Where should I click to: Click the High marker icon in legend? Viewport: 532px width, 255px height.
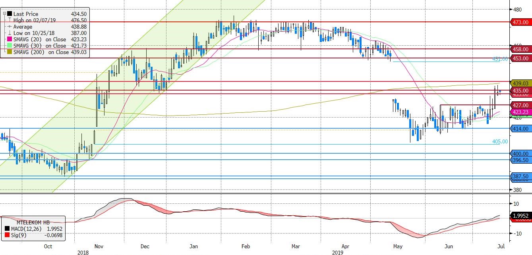[x=10, y=20]
